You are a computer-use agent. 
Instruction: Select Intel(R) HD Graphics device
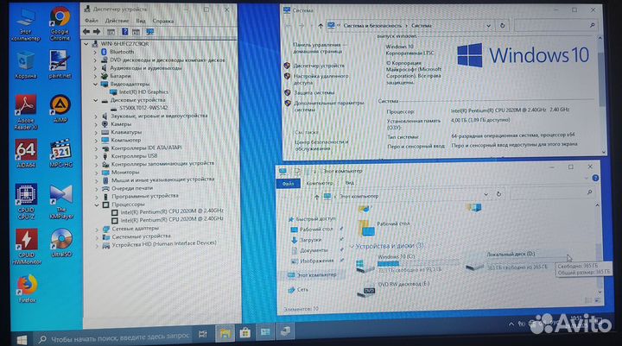point(143,91)
